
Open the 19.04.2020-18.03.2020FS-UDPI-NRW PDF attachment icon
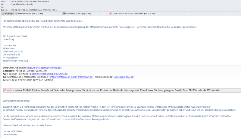[110, 14]
